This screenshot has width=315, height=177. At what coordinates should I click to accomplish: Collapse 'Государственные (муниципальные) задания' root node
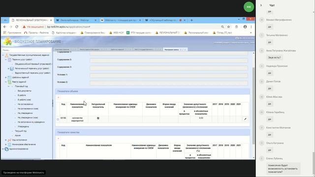click(x=3, y=55)
